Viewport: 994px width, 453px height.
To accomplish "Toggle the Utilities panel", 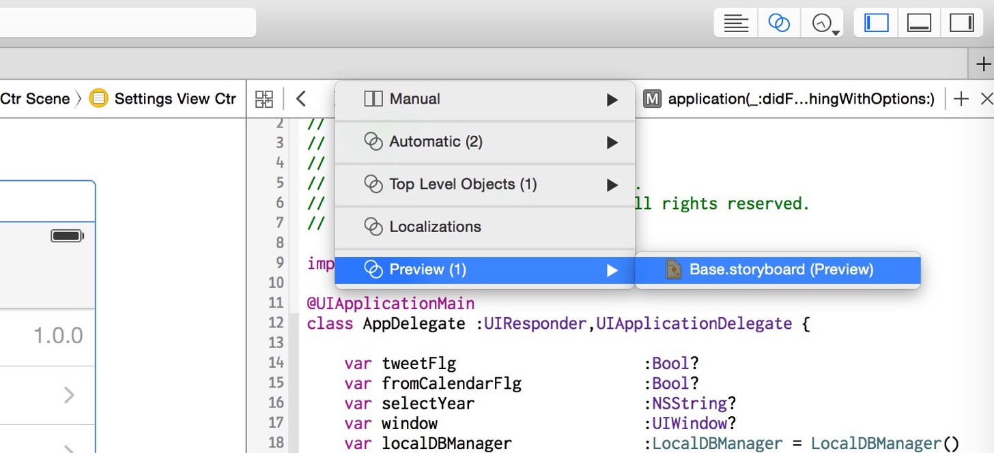I will [x=961, y=23].
